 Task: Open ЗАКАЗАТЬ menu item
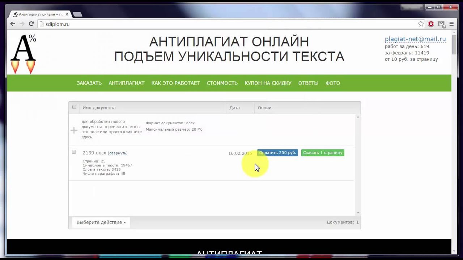click(89, 83)
